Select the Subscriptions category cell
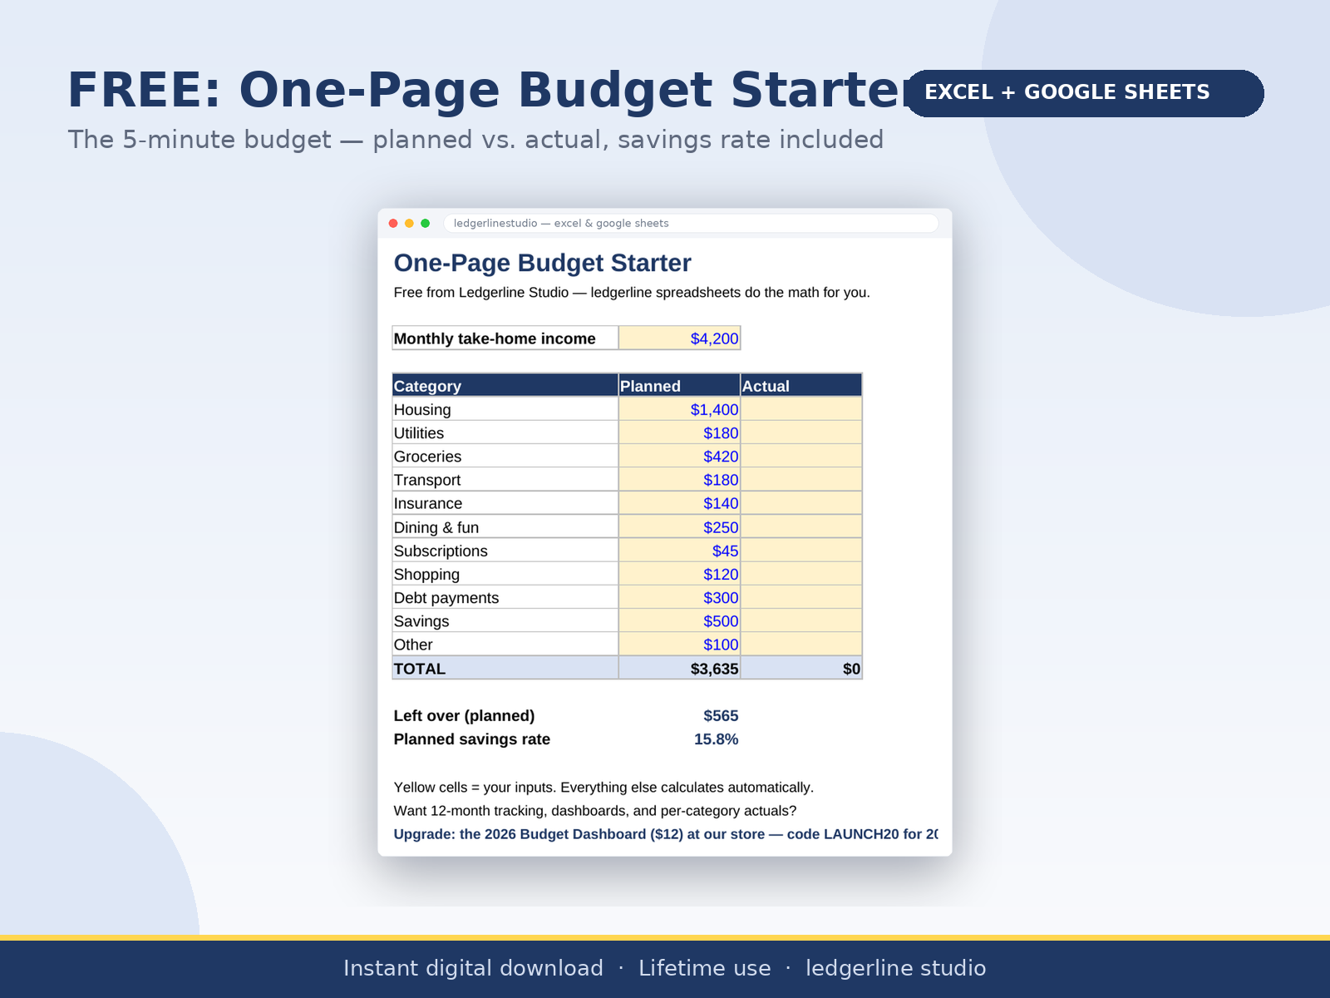 tap(505, 551)
